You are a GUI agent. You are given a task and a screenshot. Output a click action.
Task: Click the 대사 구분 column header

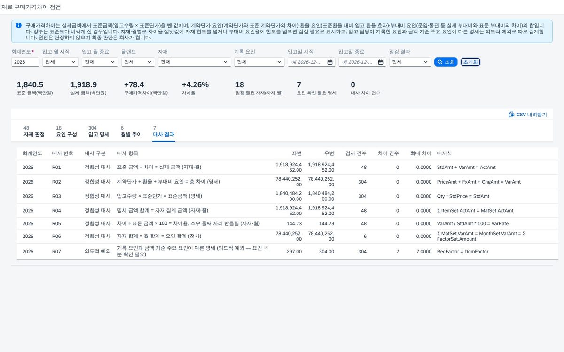95,153
